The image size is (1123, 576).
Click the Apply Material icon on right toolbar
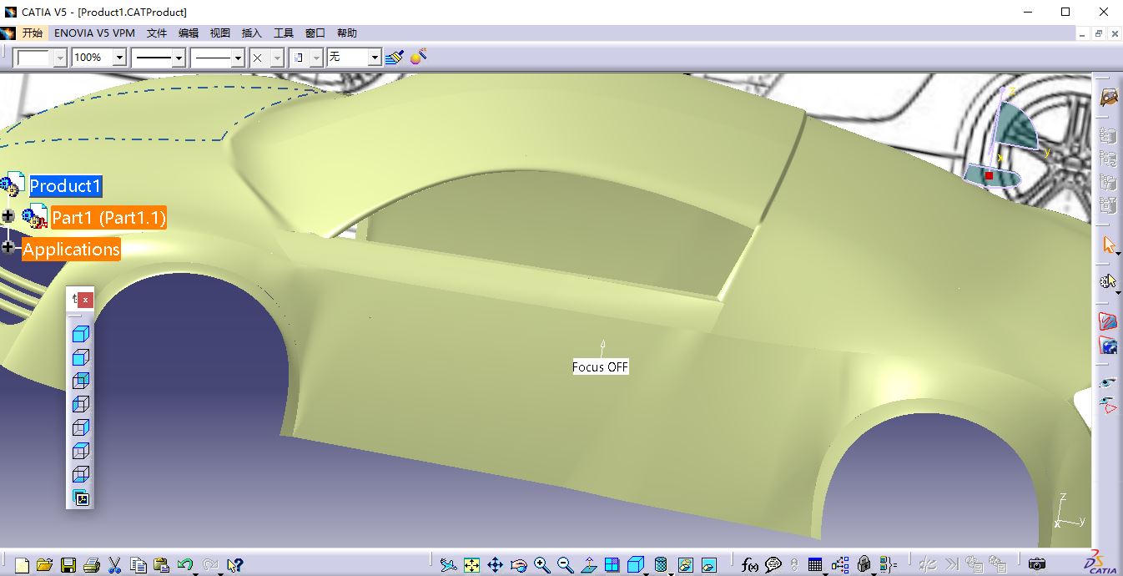click(1108, 321)
